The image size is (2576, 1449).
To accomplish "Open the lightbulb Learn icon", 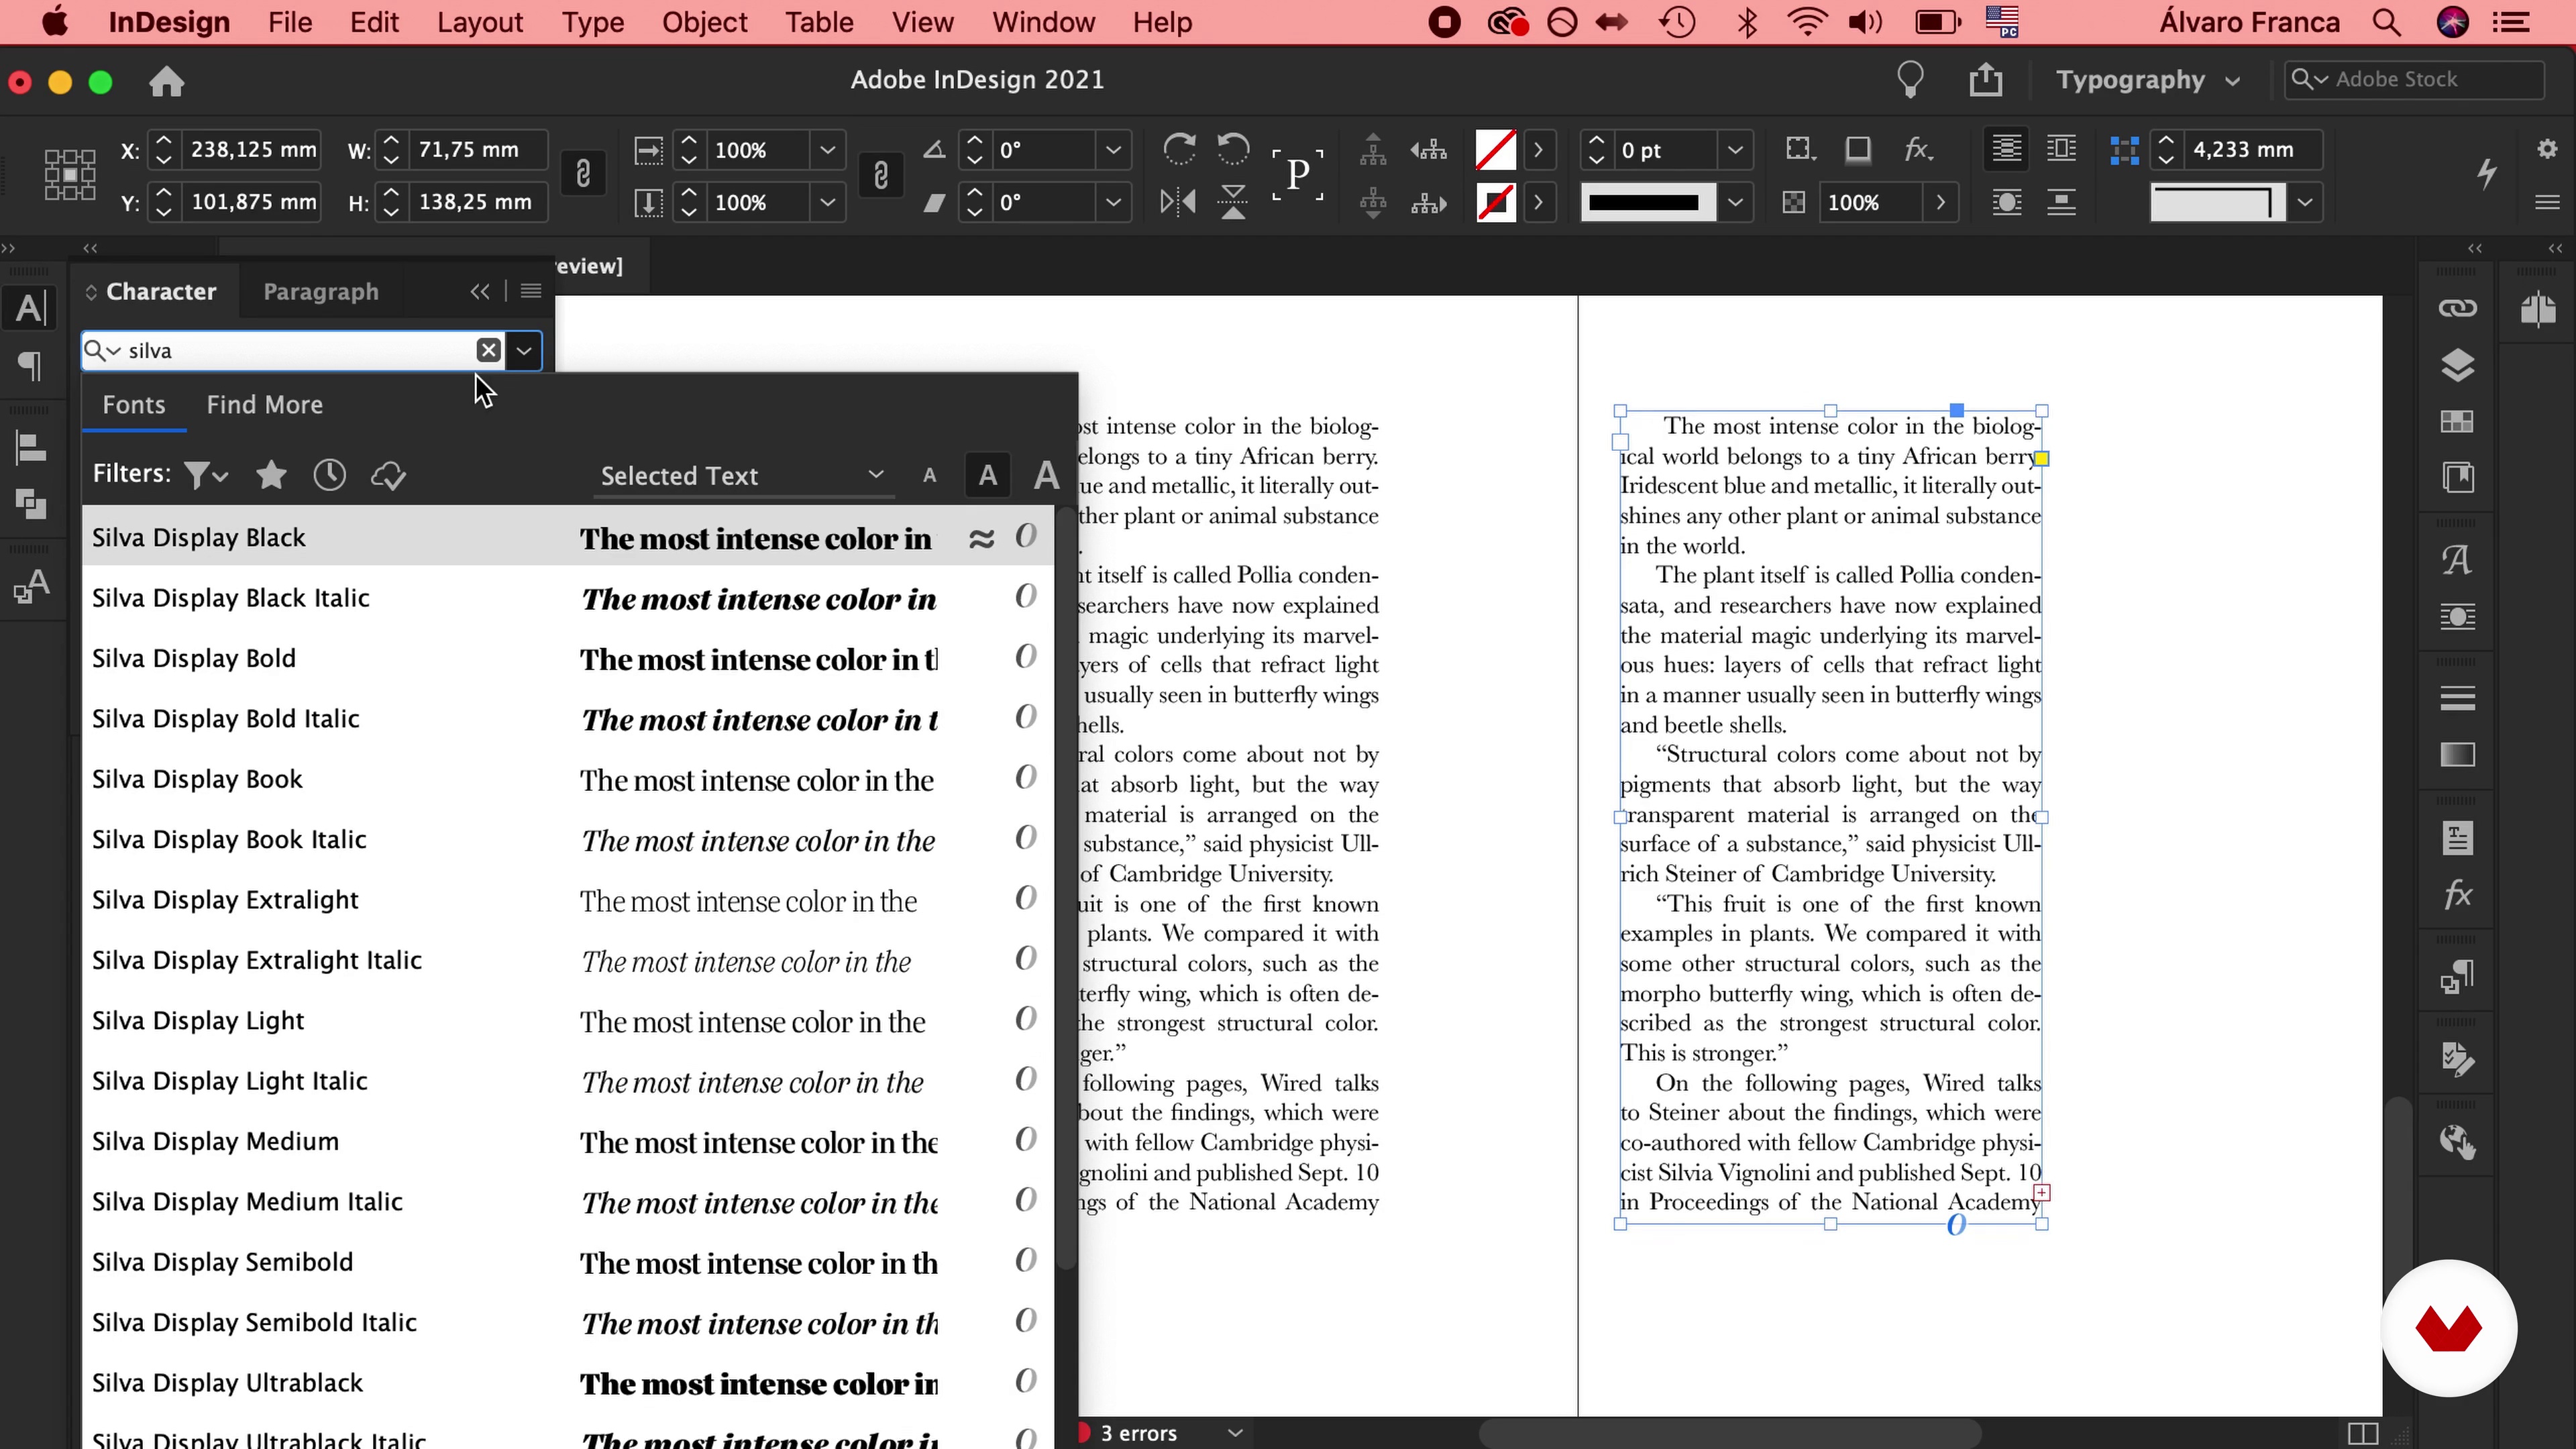I will pyautogui.click(x=1910, y=80).
